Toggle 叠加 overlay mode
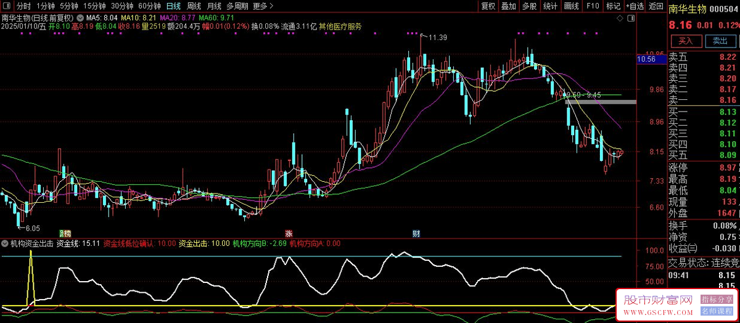This screenshot has height=323, width=740. click(x=508, y=6)
